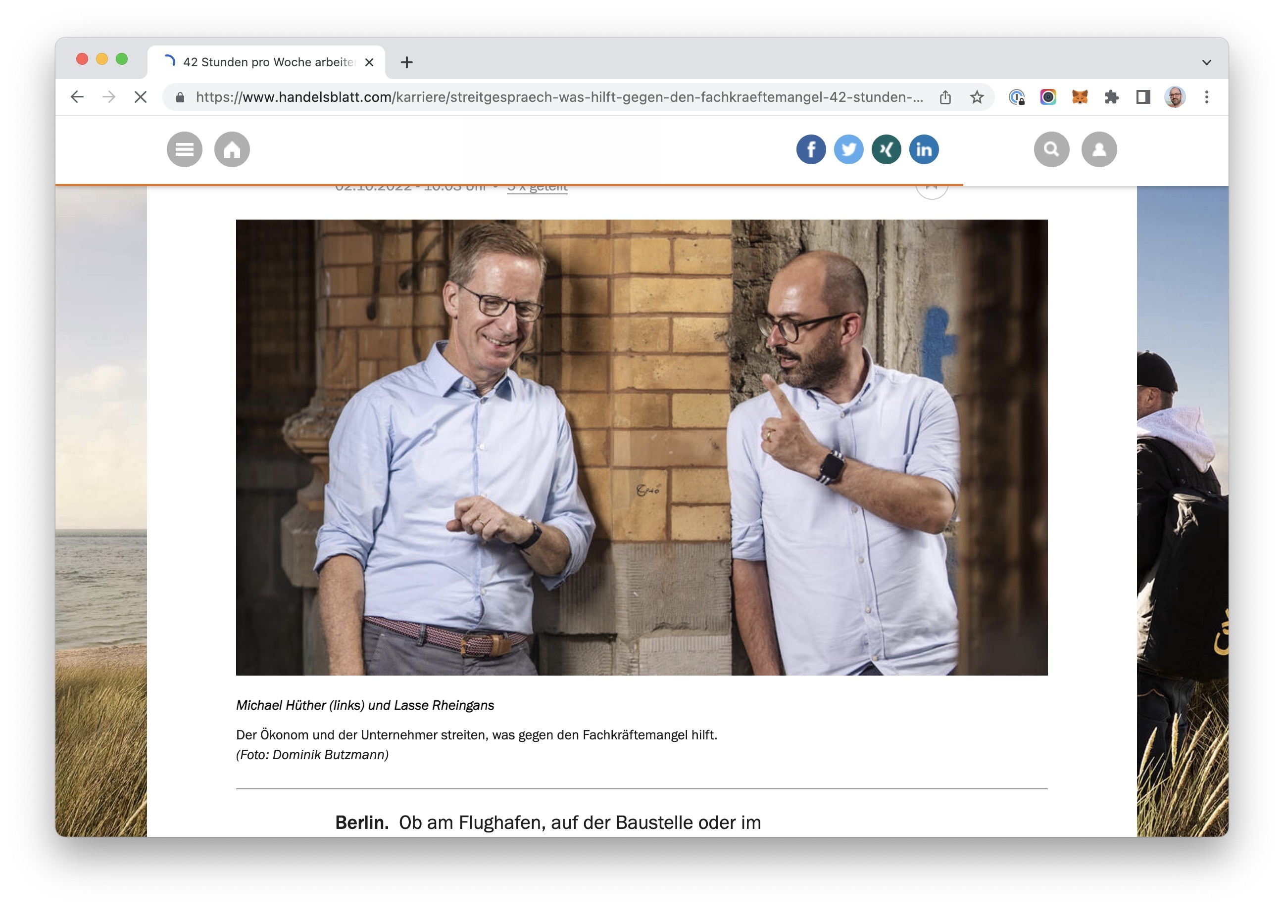This screenshot has width=1284, height=910.
Task: Click the '3 x geteilt' link
Action: [537, 189]
